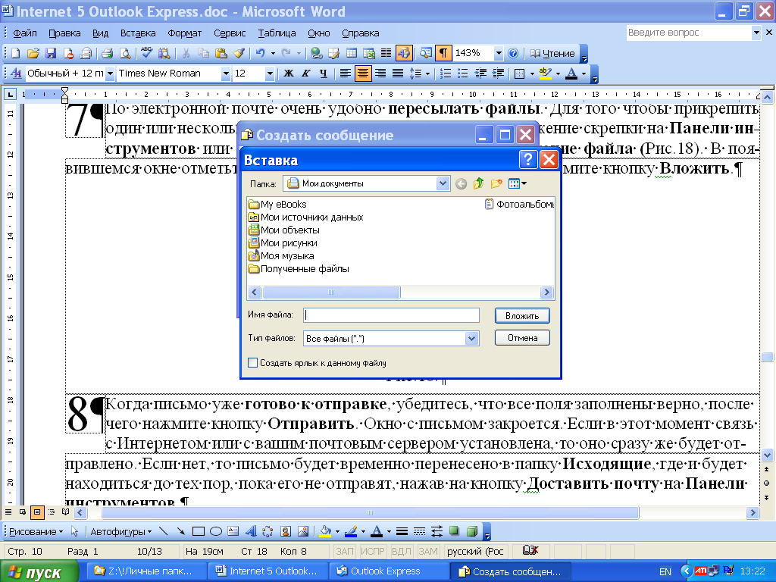Apply the yellow highlight color

click(x=546, y=74)
